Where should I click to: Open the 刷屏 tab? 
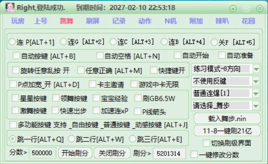coord(93,21)
